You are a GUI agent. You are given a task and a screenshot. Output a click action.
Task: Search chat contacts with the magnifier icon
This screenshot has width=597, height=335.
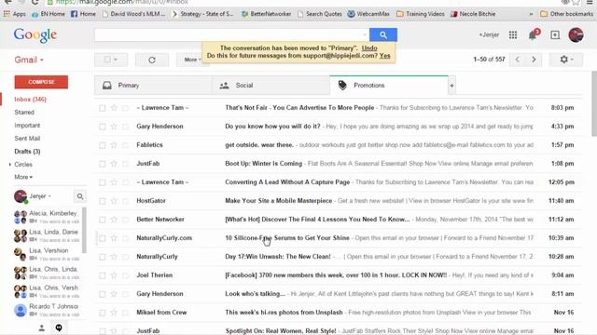(80, 196)
